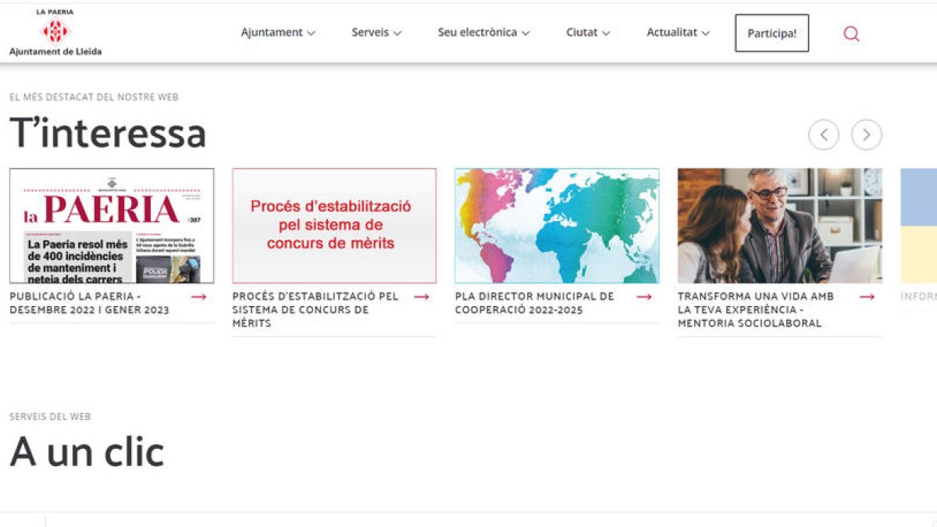Select the la Paeria newspaper cover thumbnail
Image resolution: width=937 pixels, height=527 pixels.
point(112,226)
